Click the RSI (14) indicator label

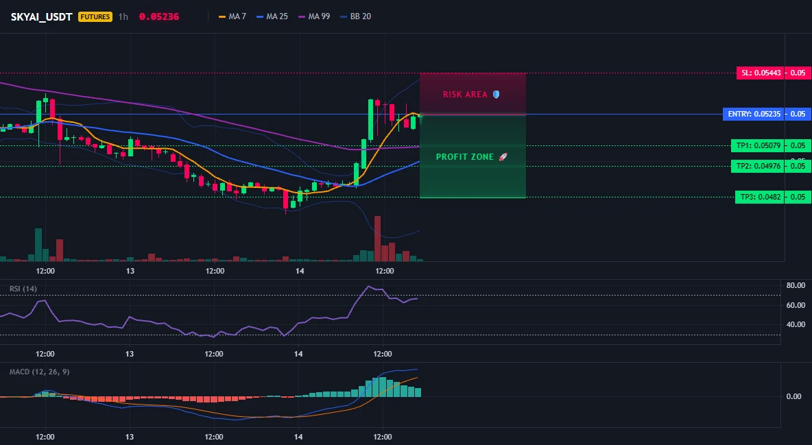coord(23,289)
